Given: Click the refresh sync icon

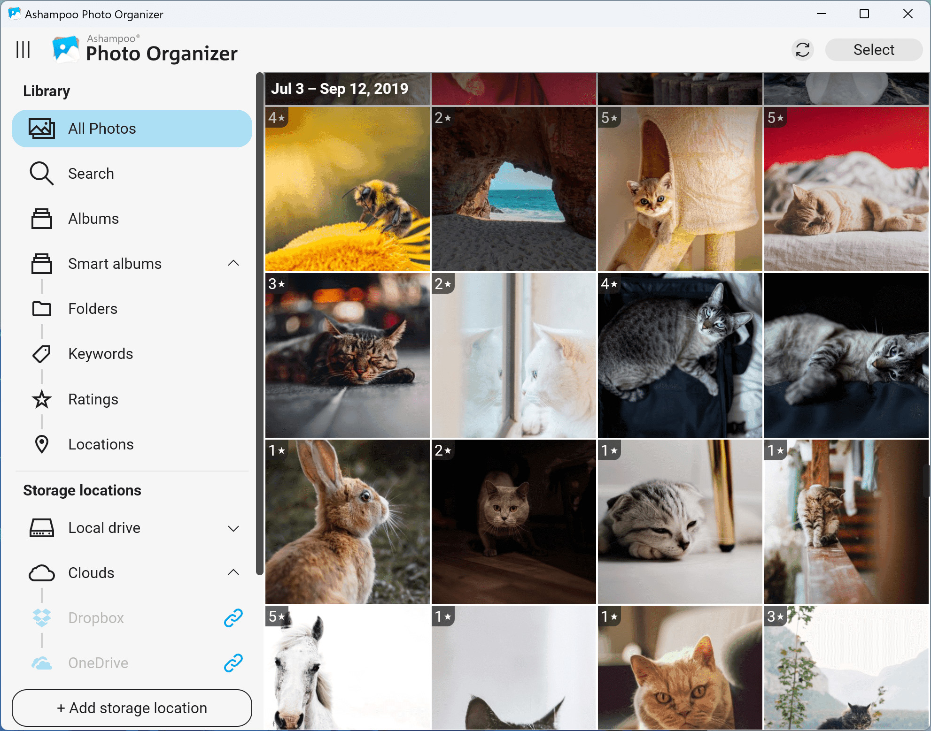Looking at the screenshot, I should tap(803, 50).
